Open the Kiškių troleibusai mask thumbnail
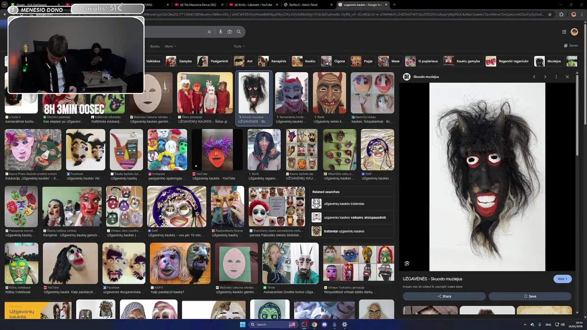587x330 pixels. pos(22,264)
